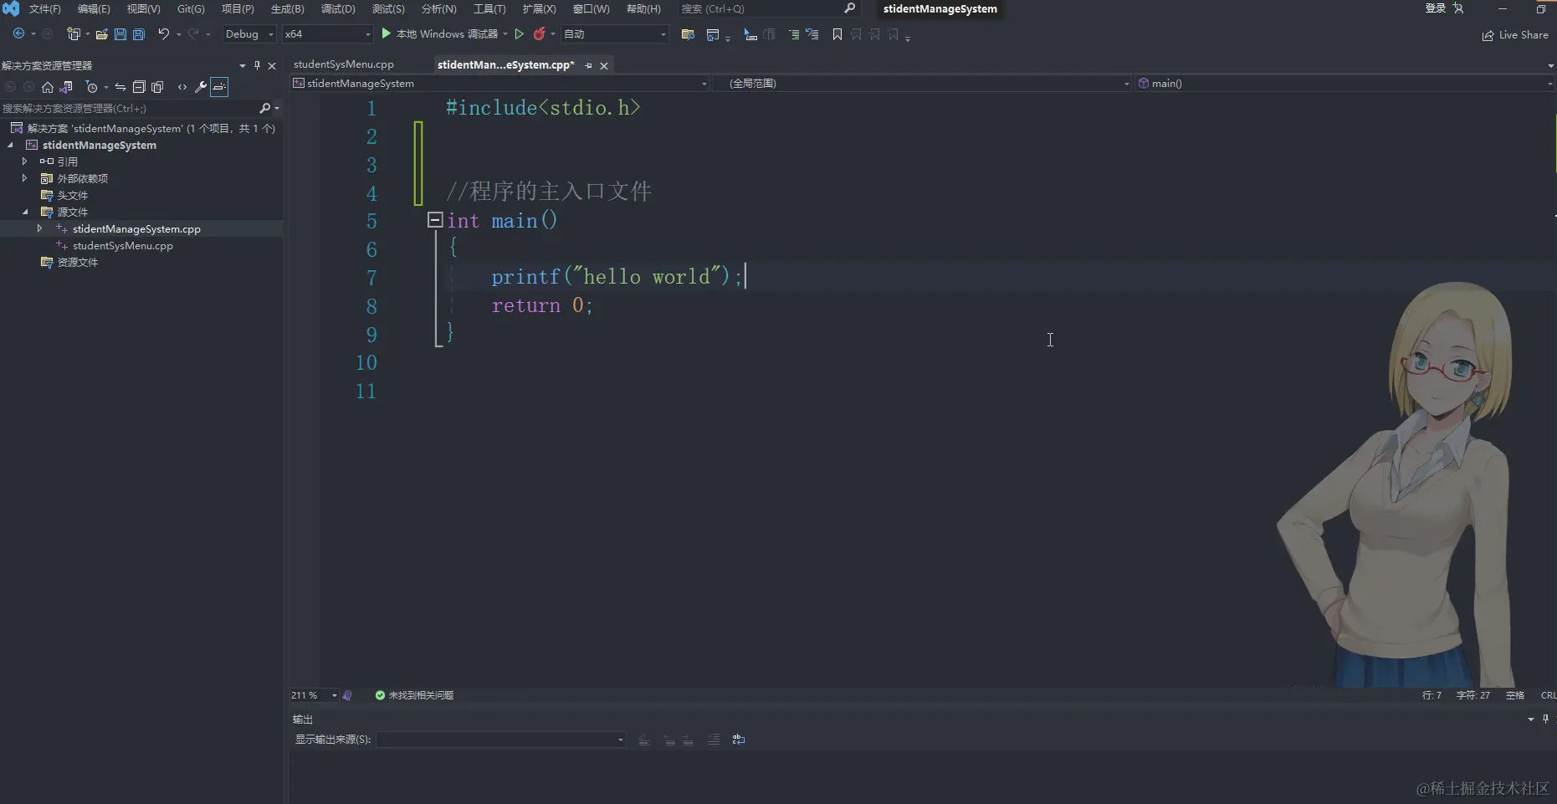Focus the Solution Explorer search field
Viewport: 1557px width, 804px height.
point(141,109)
